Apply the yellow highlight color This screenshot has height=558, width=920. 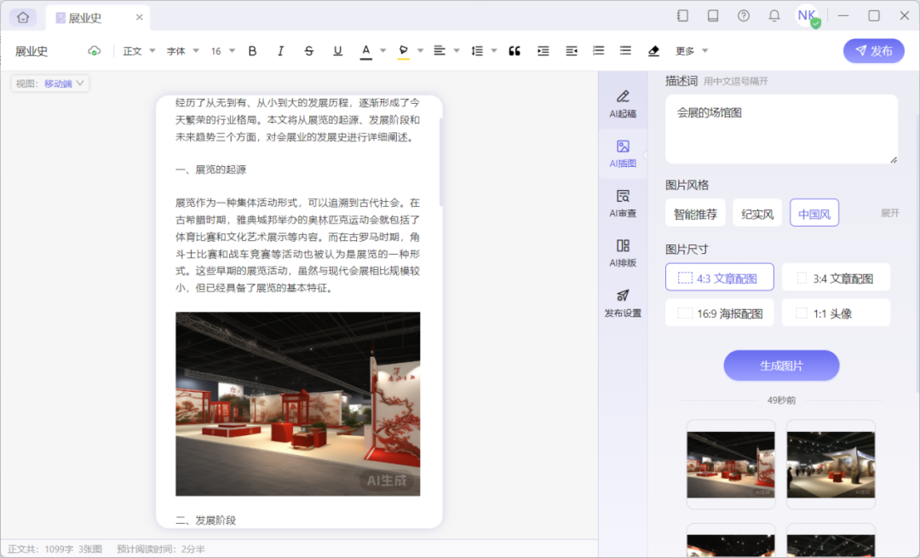coord(403,52)
